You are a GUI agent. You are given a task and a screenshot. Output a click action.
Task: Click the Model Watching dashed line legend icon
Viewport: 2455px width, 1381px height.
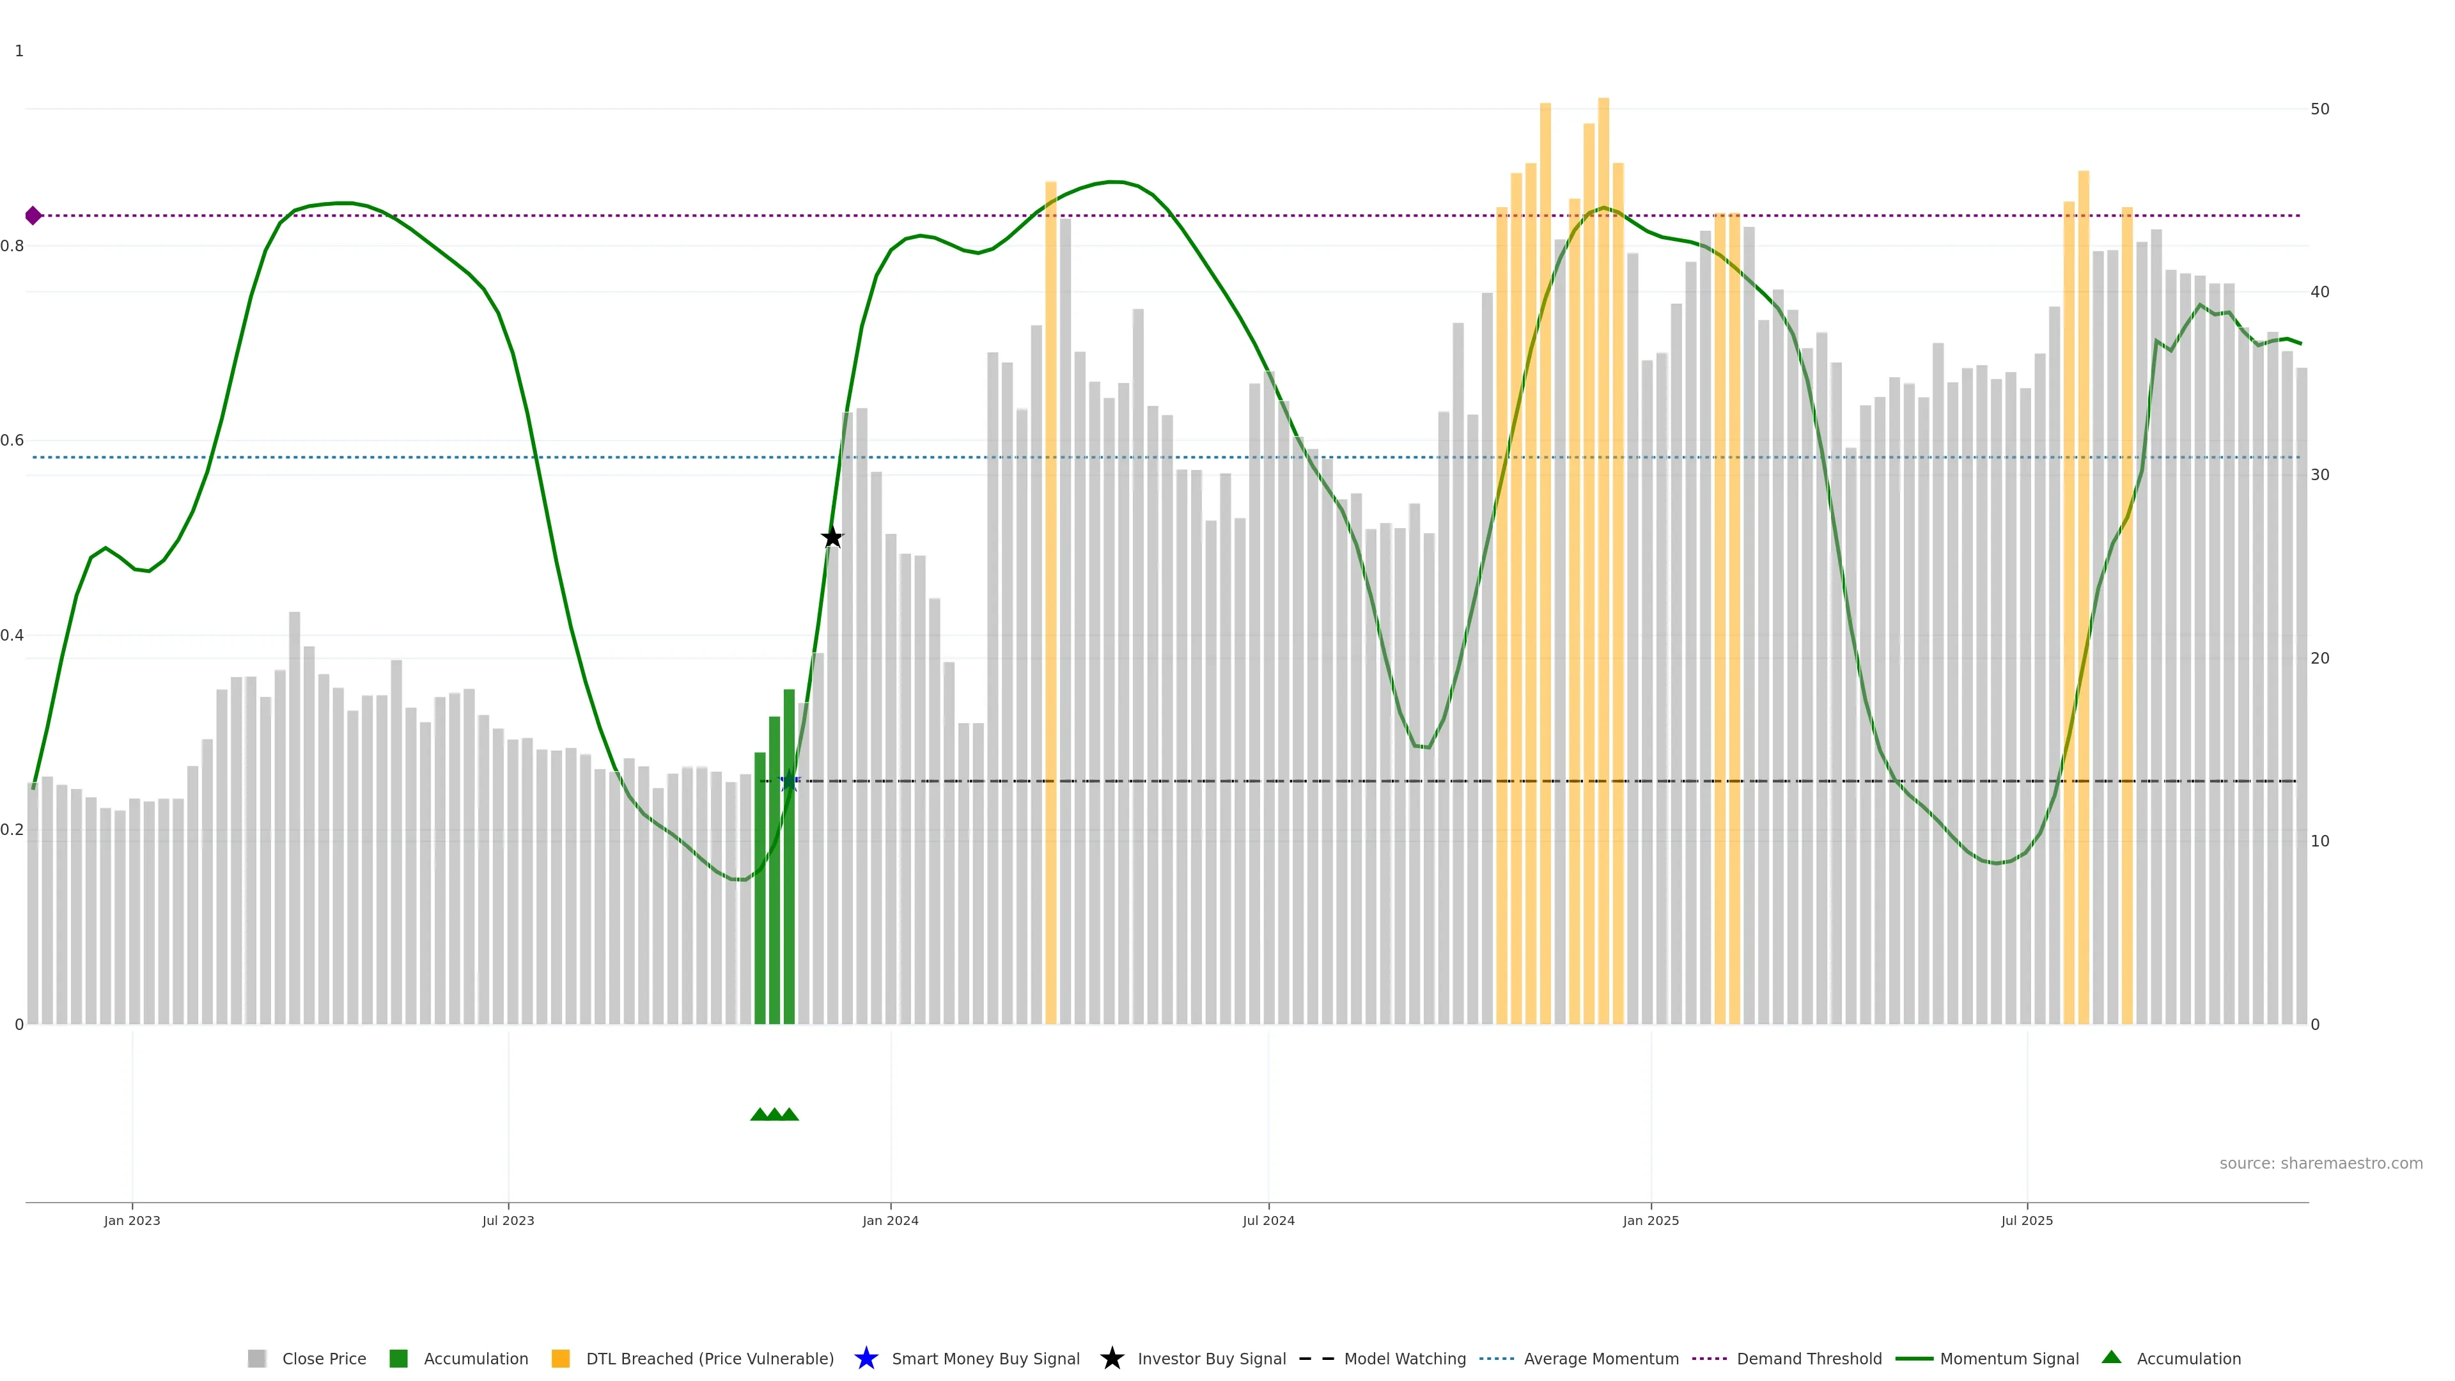(x=1316, y=1358)
